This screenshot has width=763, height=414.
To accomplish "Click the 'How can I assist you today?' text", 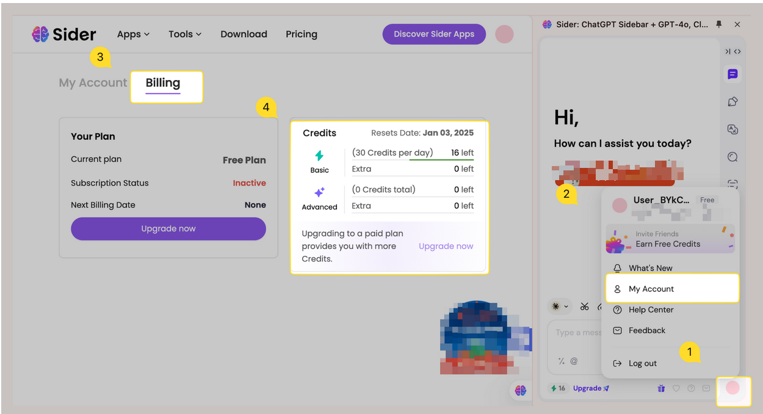I will pos(623,143).
